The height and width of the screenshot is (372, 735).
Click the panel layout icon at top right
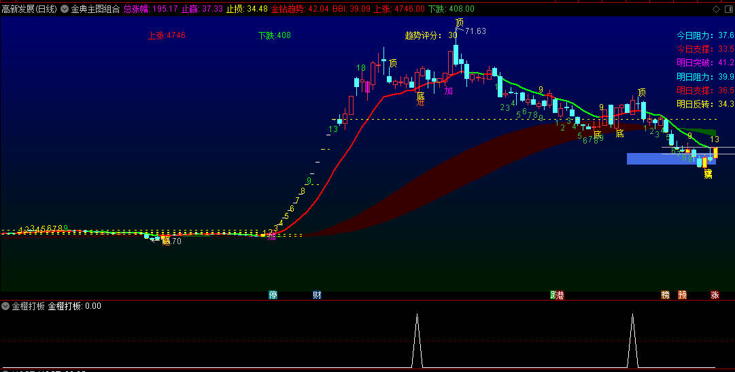pos(728,9)
